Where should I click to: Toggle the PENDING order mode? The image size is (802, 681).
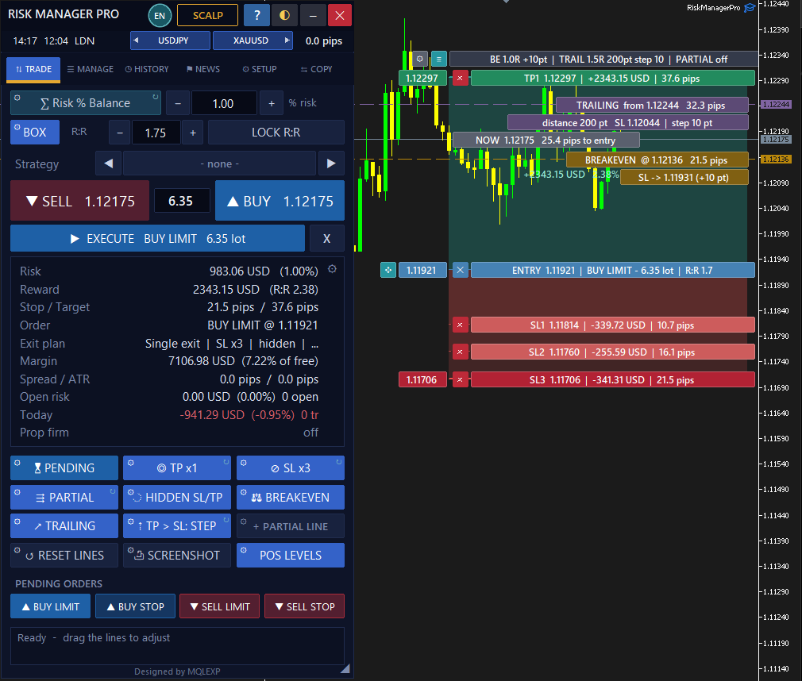click(64, 467)
